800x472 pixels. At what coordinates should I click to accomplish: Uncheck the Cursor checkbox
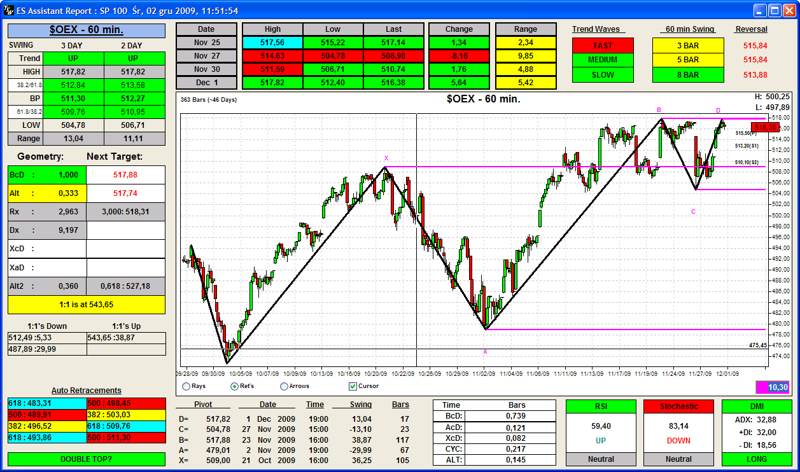pos(353,386)
